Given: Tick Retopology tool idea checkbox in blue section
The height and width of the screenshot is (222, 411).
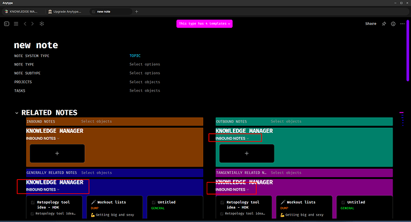Looking at the screenshot, I should [33, 202].
